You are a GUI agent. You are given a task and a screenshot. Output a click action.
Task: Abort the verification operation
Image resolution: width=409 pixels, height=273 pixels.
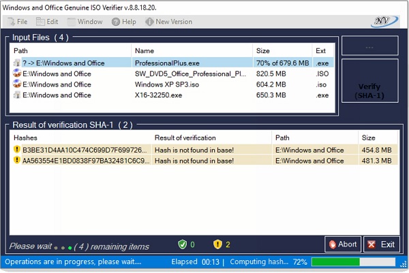coord(343,244)
